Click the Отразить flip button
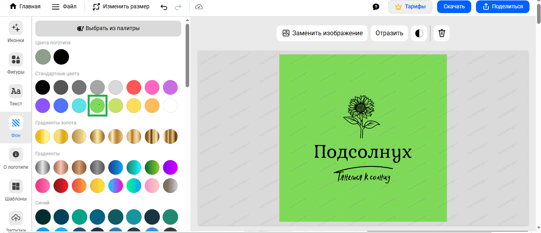Viewport: 541px width, 233px height. click(389, 33)
